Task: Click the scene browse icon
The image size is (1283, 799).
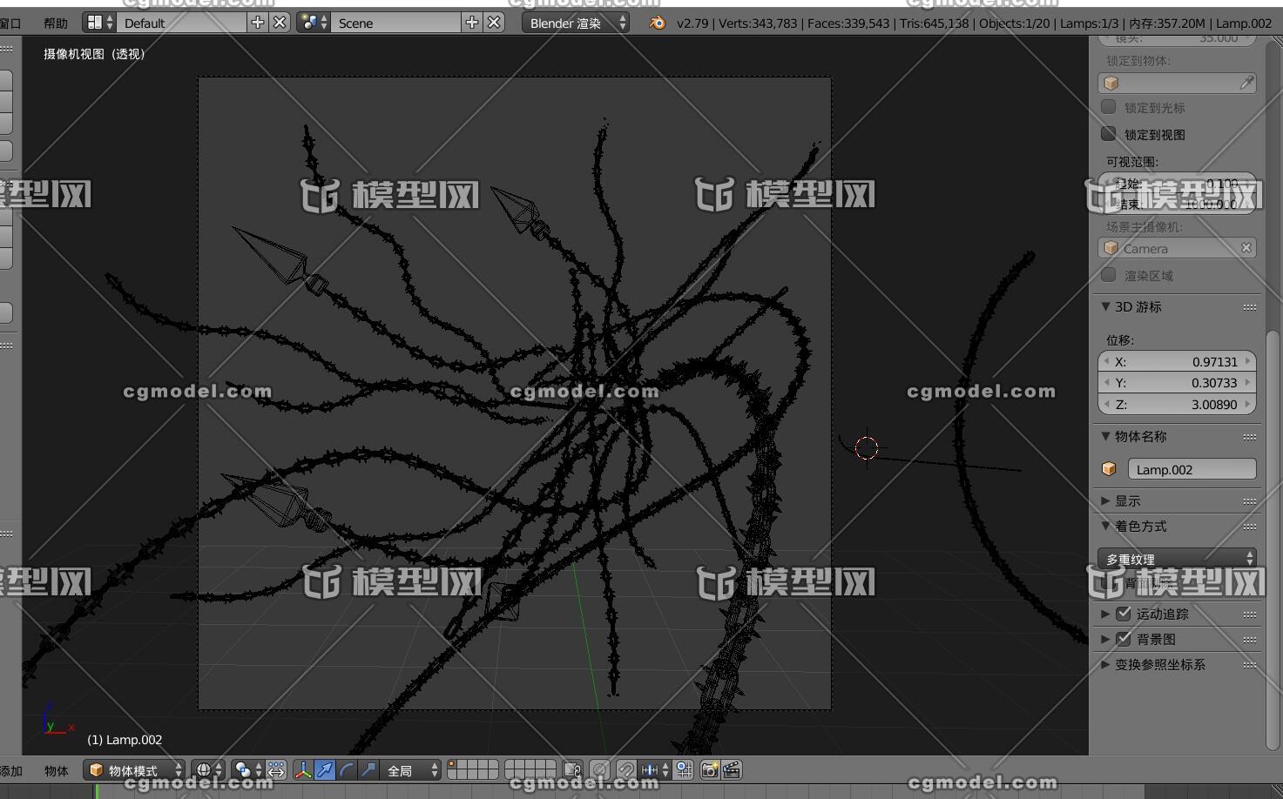Action: (314, 23)
